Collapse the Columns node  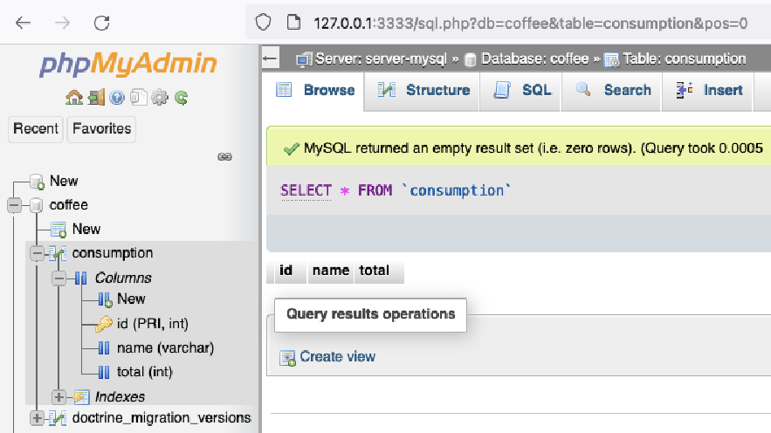click(x=59, y=278)
